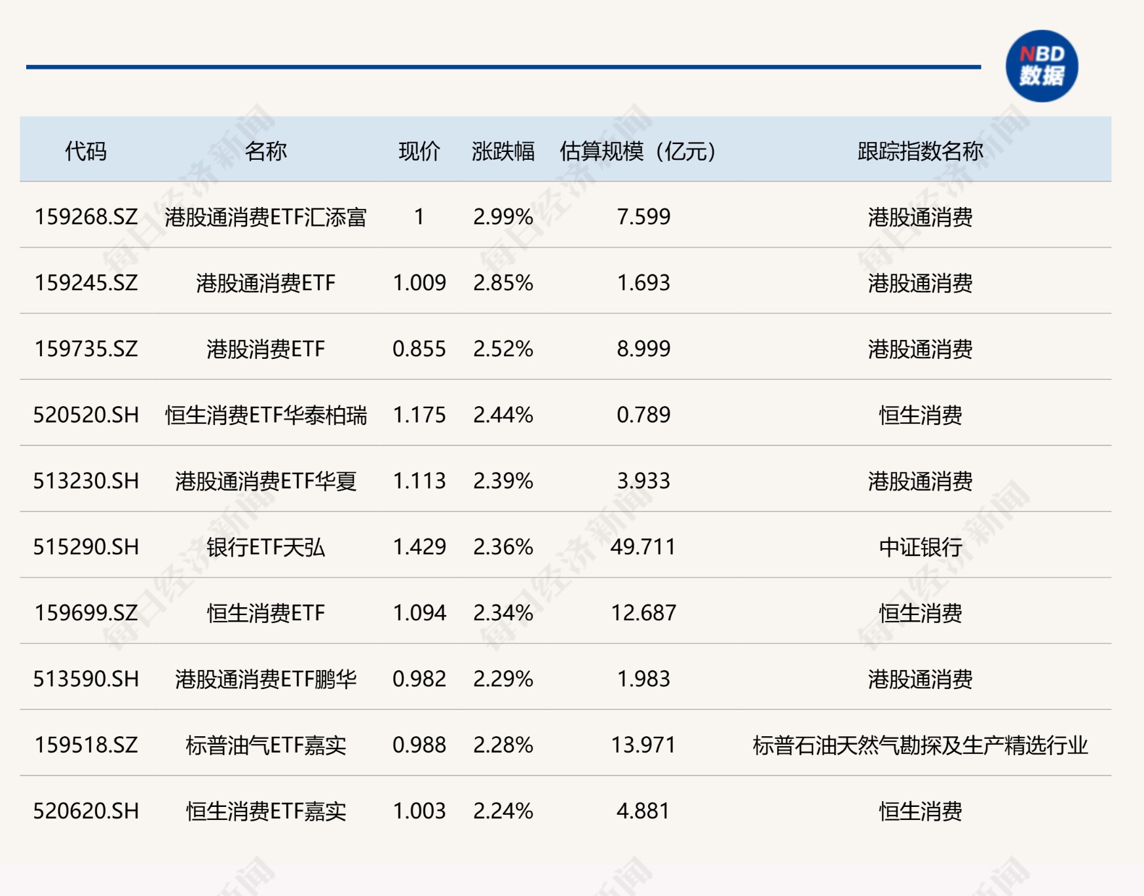Click the 49.711 scale value
The width and height of the screenshot is (1144, 896).
tap(643, 547)
